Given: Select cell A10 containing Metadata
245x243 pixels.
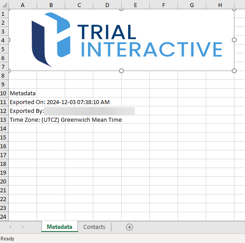Looking at the screenshot, I should click(22, 93).
